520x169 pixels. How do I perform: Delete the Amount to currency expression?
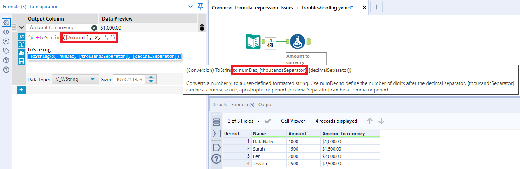[x=202, y=27]
